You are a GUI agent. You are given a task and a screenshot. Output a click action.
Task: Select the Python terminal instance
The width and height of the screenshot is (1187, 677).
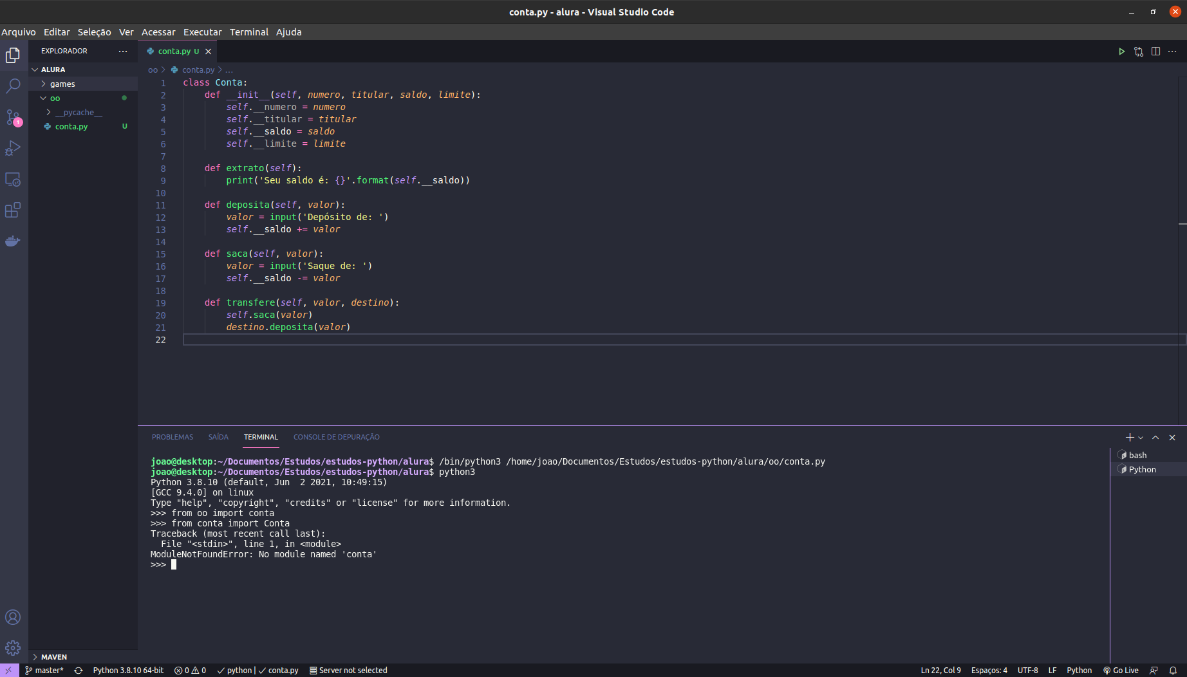point(1148,469)
